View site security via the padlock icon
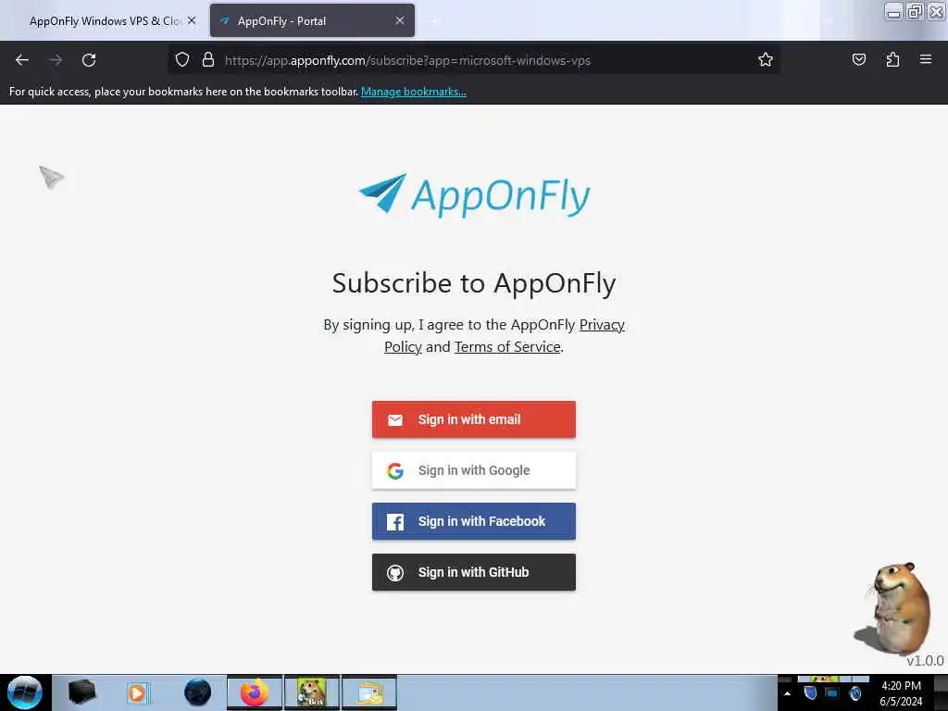Viewport: 948px width, 711px height. coord(208,60)
